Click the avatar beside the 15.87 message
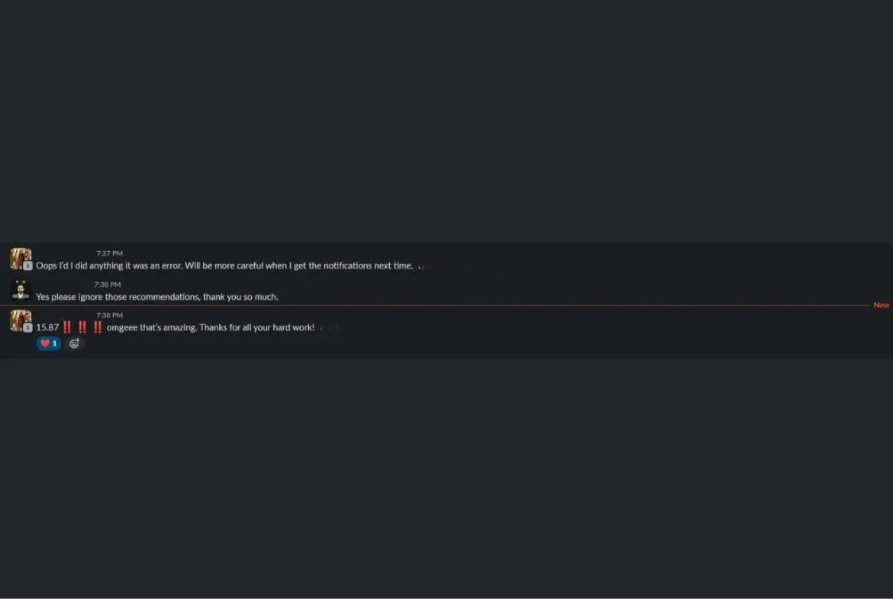 click(21, 320)
